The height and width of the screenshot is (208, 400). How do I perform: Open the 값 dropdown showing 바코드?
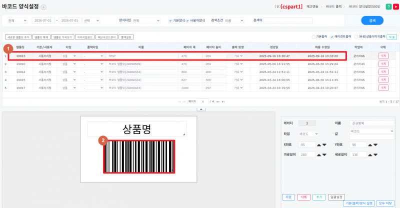(x=371, y=131)
